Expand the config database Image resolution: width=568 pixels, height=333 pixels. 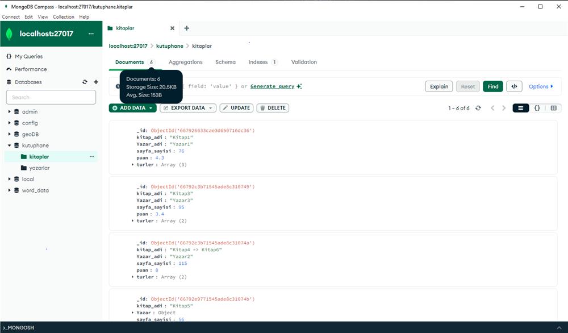click(10, 123)
